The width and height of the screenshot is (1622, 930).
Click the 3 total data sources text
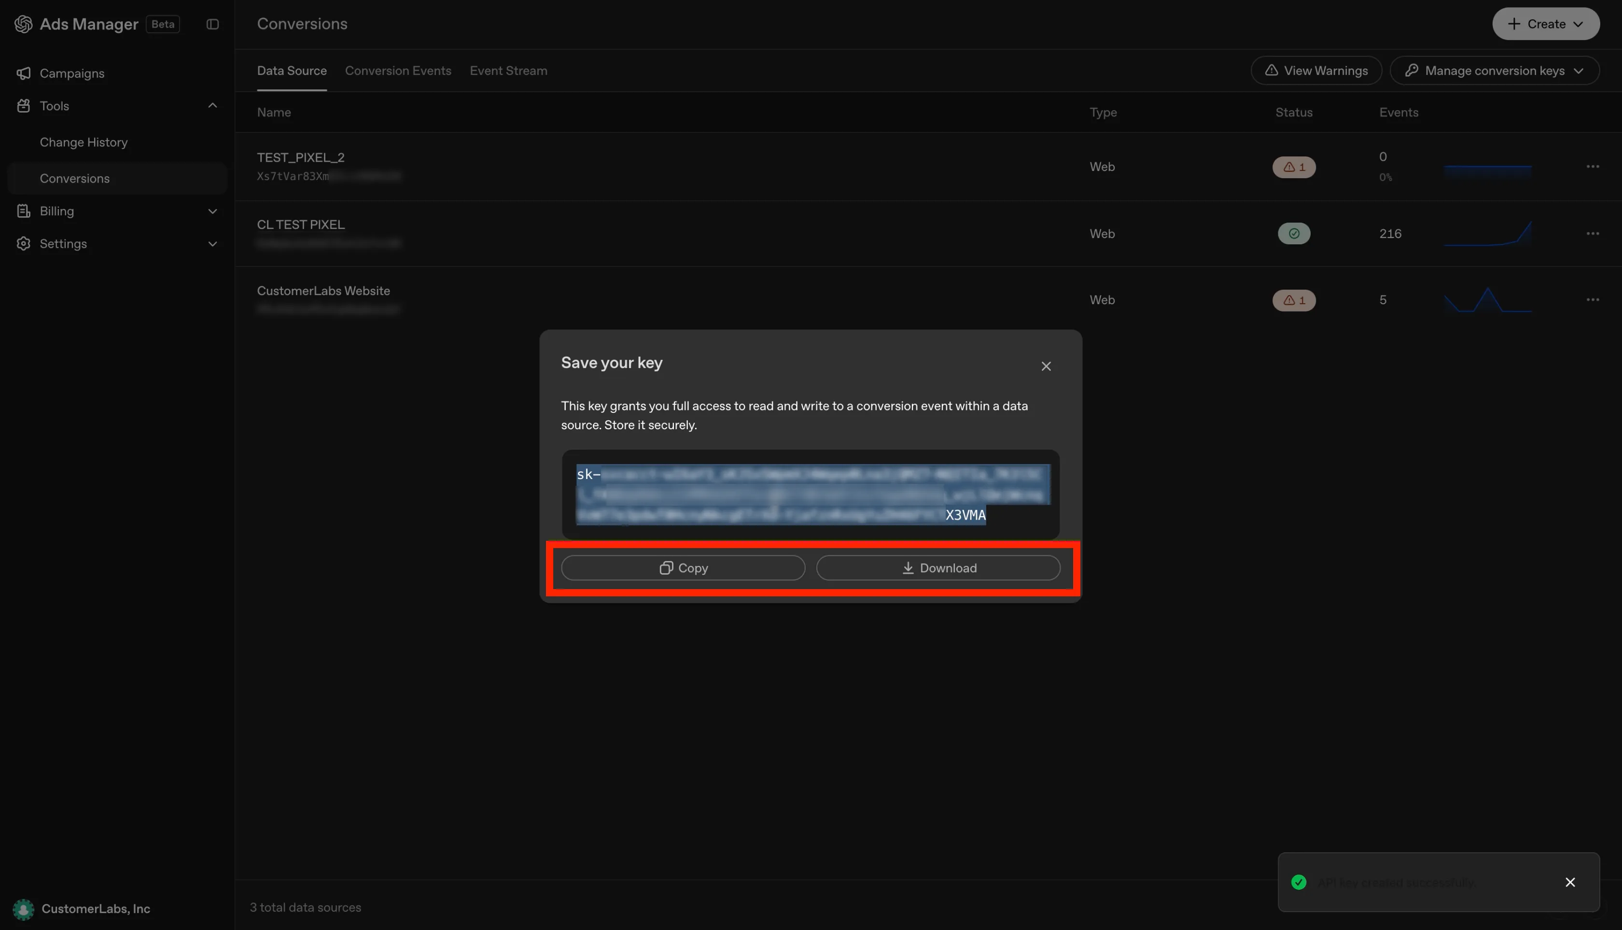click(305, 907)
